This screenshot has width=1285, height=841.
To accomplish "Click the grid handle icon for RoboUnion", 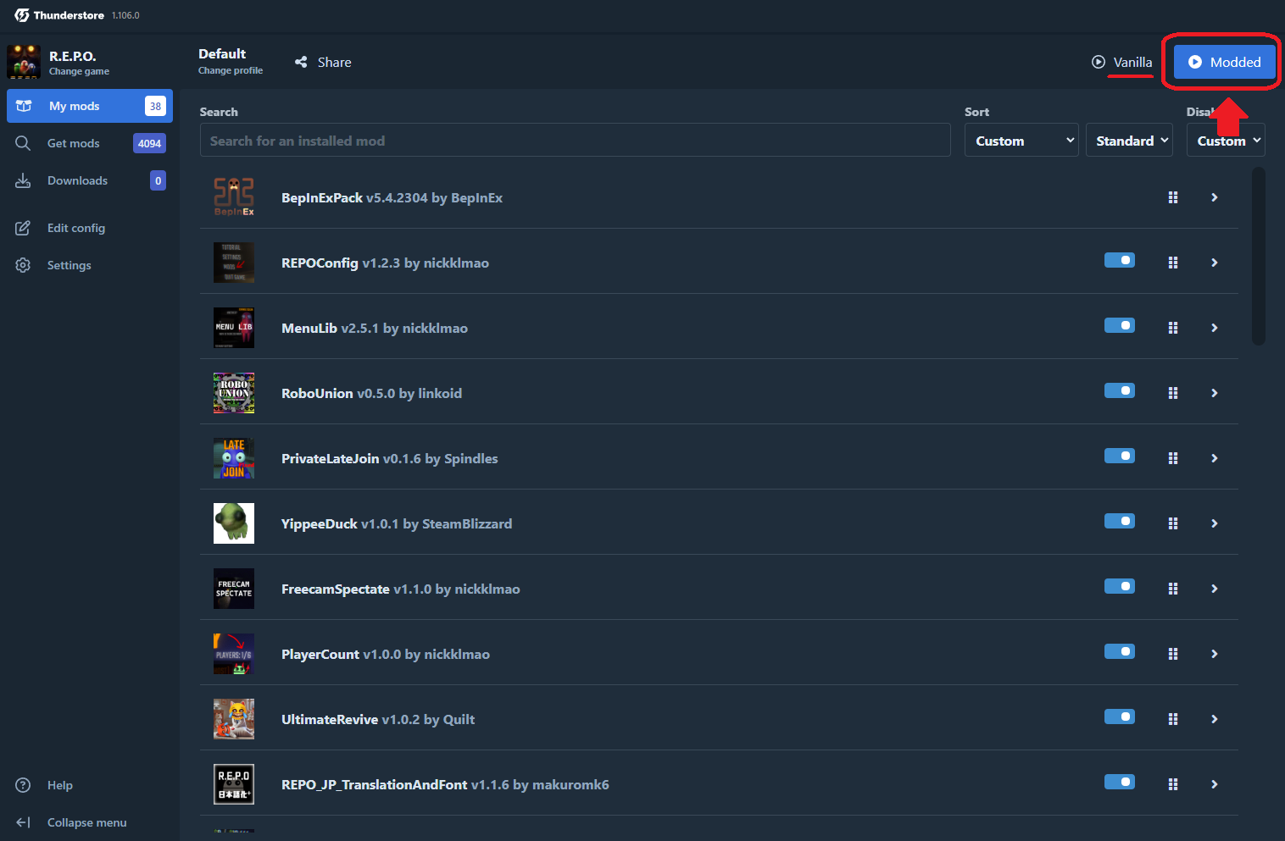I will (x=1173, y=393).
